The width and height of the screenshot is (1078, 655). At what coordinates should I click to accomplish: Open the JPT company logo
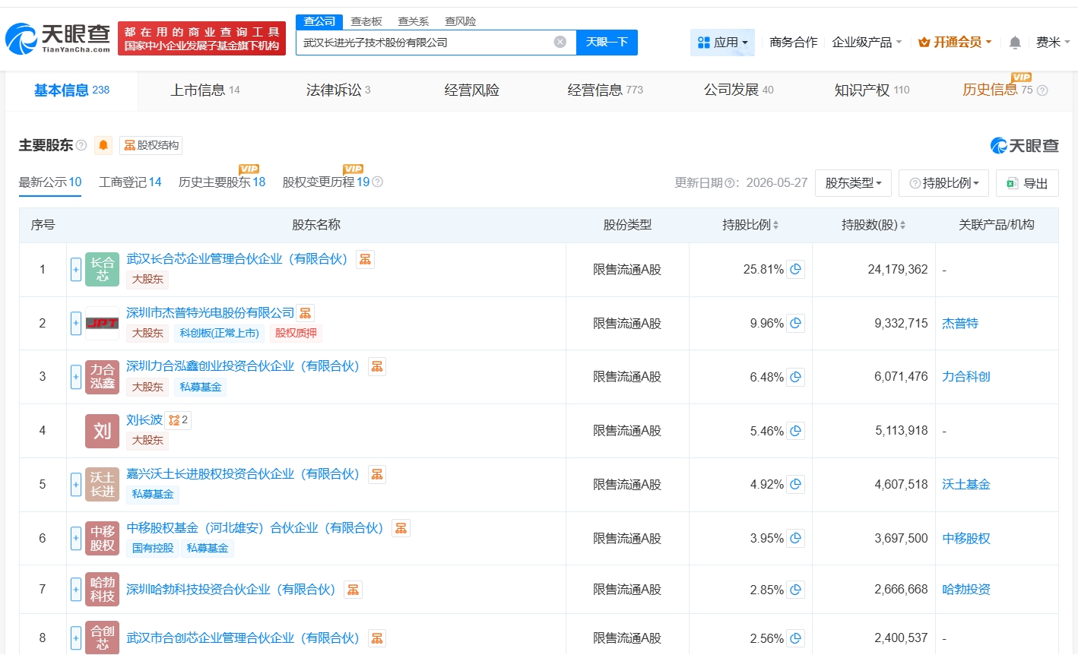pos(103,324)
